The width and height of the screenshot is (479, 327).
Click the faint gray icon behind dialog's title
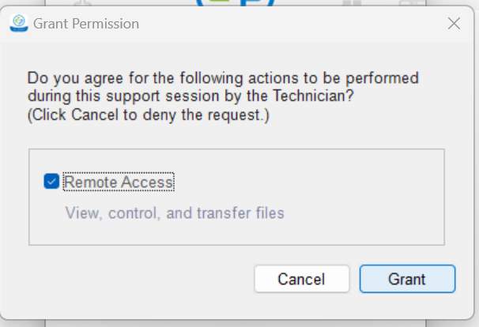[82, 3]
